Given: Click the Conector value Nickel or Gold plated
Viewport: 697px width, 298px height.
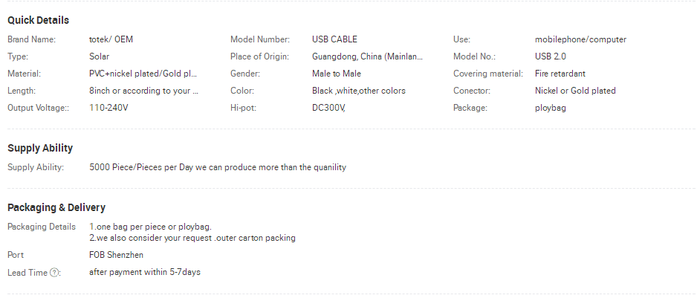Looking at the screenshot, I should click(x=575, y=91).
